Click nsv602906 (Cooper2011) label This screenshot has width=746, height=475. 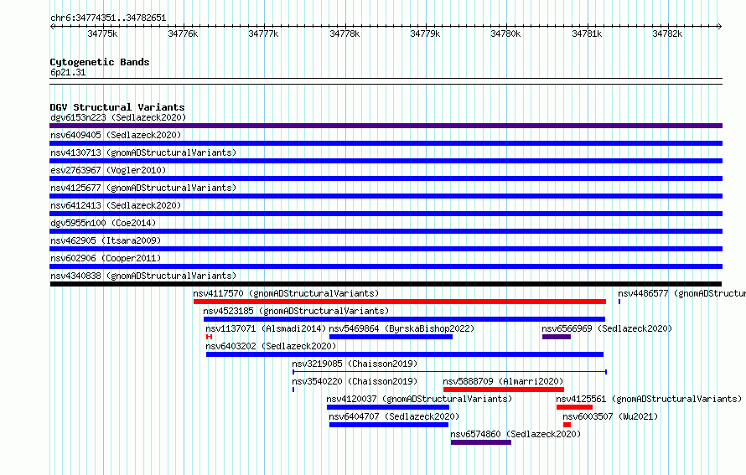pos(106,258)
